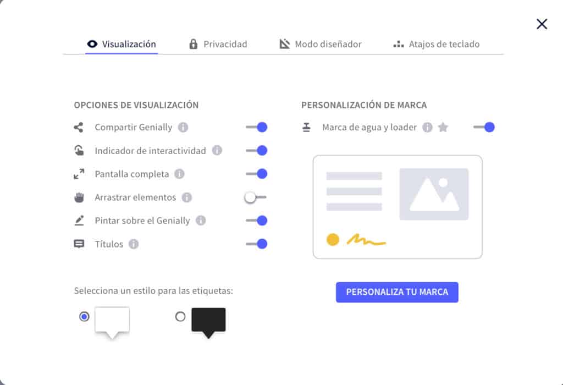Select the white label style radio button
The width and height of the screenshot is (563, 385).
tap(84, 317)
